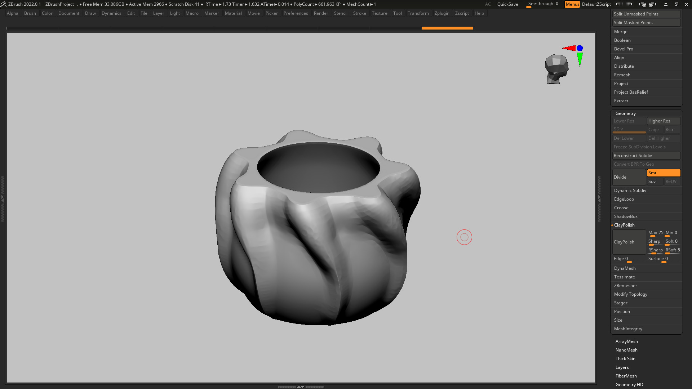Click the DefaultZScript button
This screenshot has width=692, height=389.
(596, 4)
